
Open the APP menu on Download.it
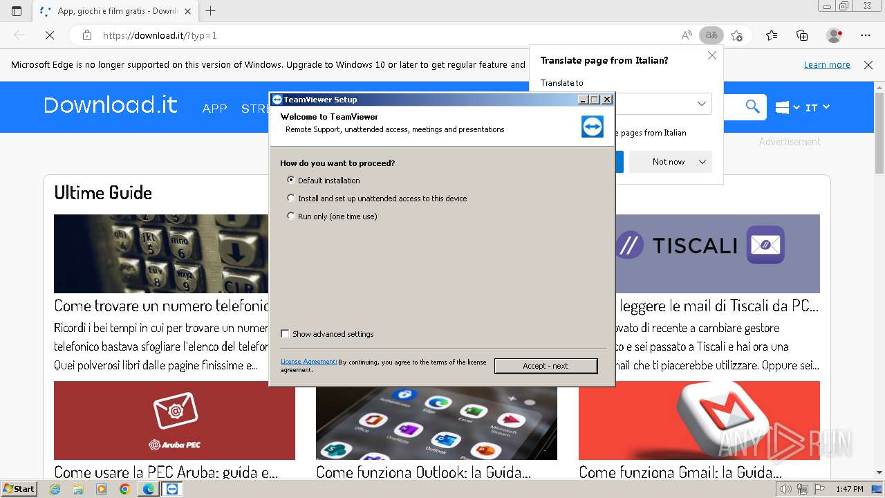click(214, 109)
